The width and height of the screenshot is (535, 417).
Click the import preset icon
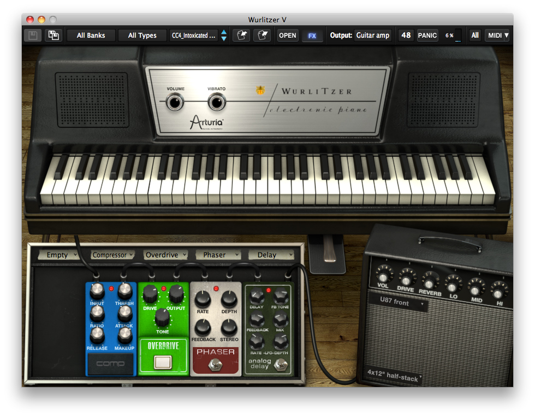click(x=241, y=36)
